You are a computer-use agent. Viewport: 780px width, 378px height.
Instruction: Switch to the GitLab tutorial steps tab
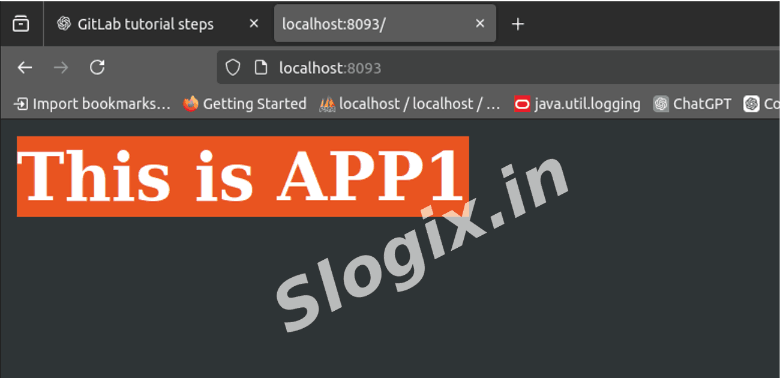tap(145, 24)
